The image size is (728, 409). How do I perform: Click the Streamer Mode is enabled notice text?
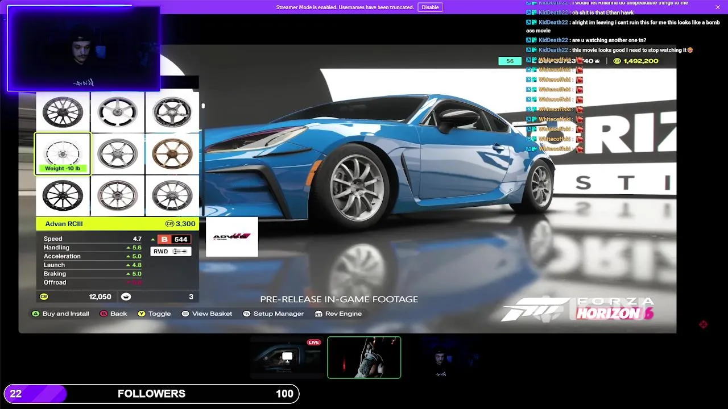[x=345, y=7]
